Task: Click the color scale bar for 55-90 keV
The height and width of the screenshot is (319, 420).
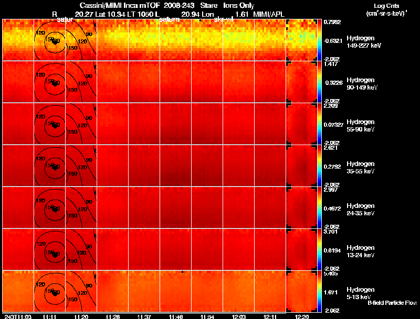Action: (319, 124)
